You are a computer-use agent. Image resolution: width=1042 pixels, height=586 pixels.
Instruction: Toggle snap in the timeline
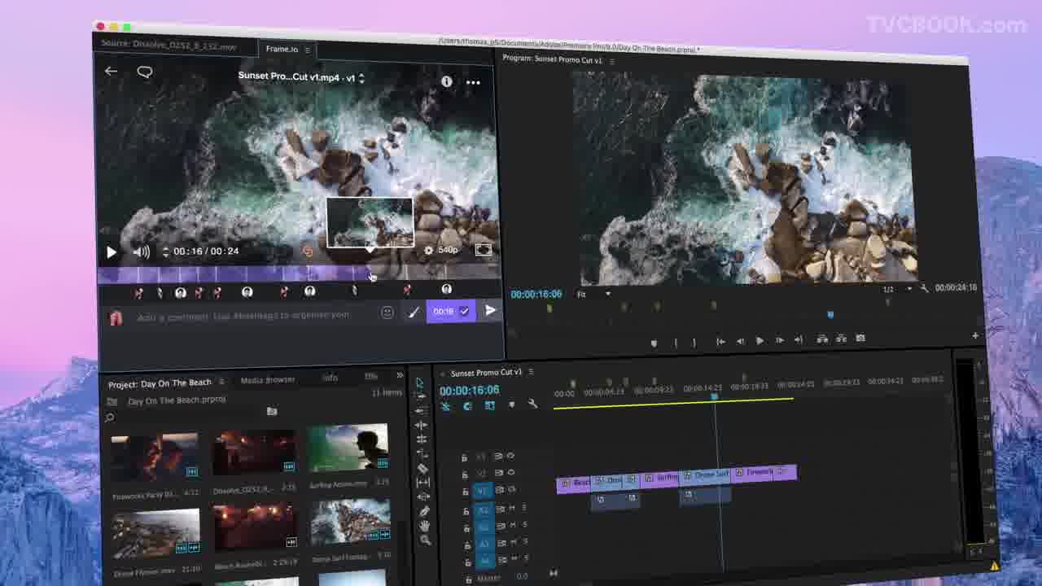point(467,406)
